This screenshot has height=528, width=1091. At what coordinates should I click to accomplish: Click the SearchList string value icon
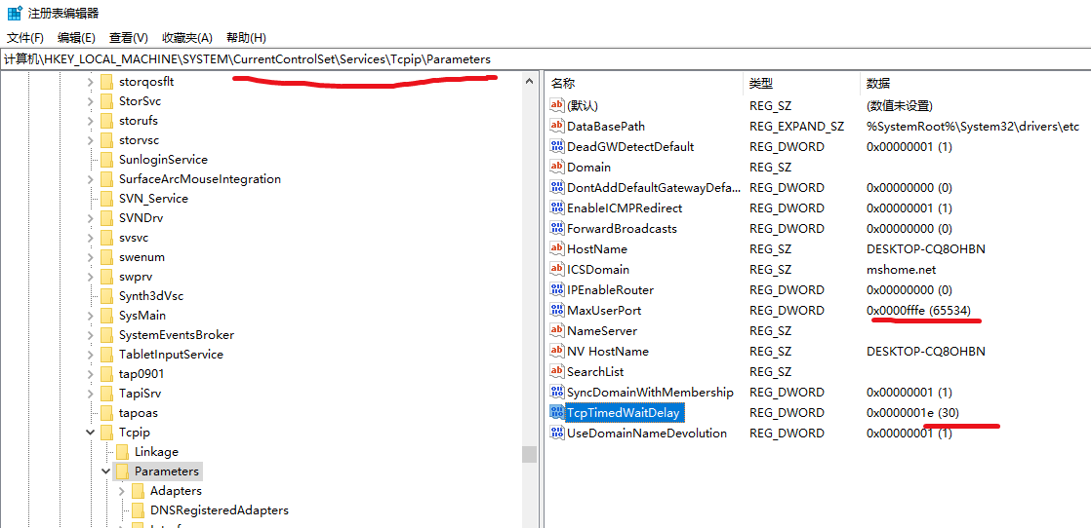click(x=556, y=372)
